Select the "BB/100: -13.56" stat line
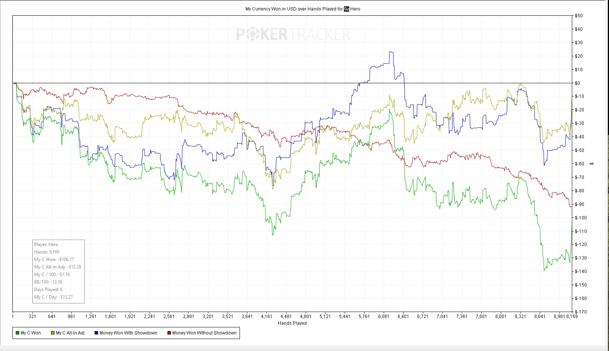This screenshot has height=351, width=609. pos(48,282)
